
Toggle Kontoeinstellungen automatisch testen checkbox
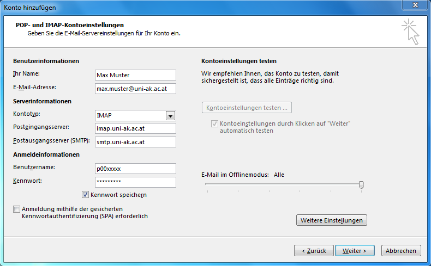pos(214,124)
